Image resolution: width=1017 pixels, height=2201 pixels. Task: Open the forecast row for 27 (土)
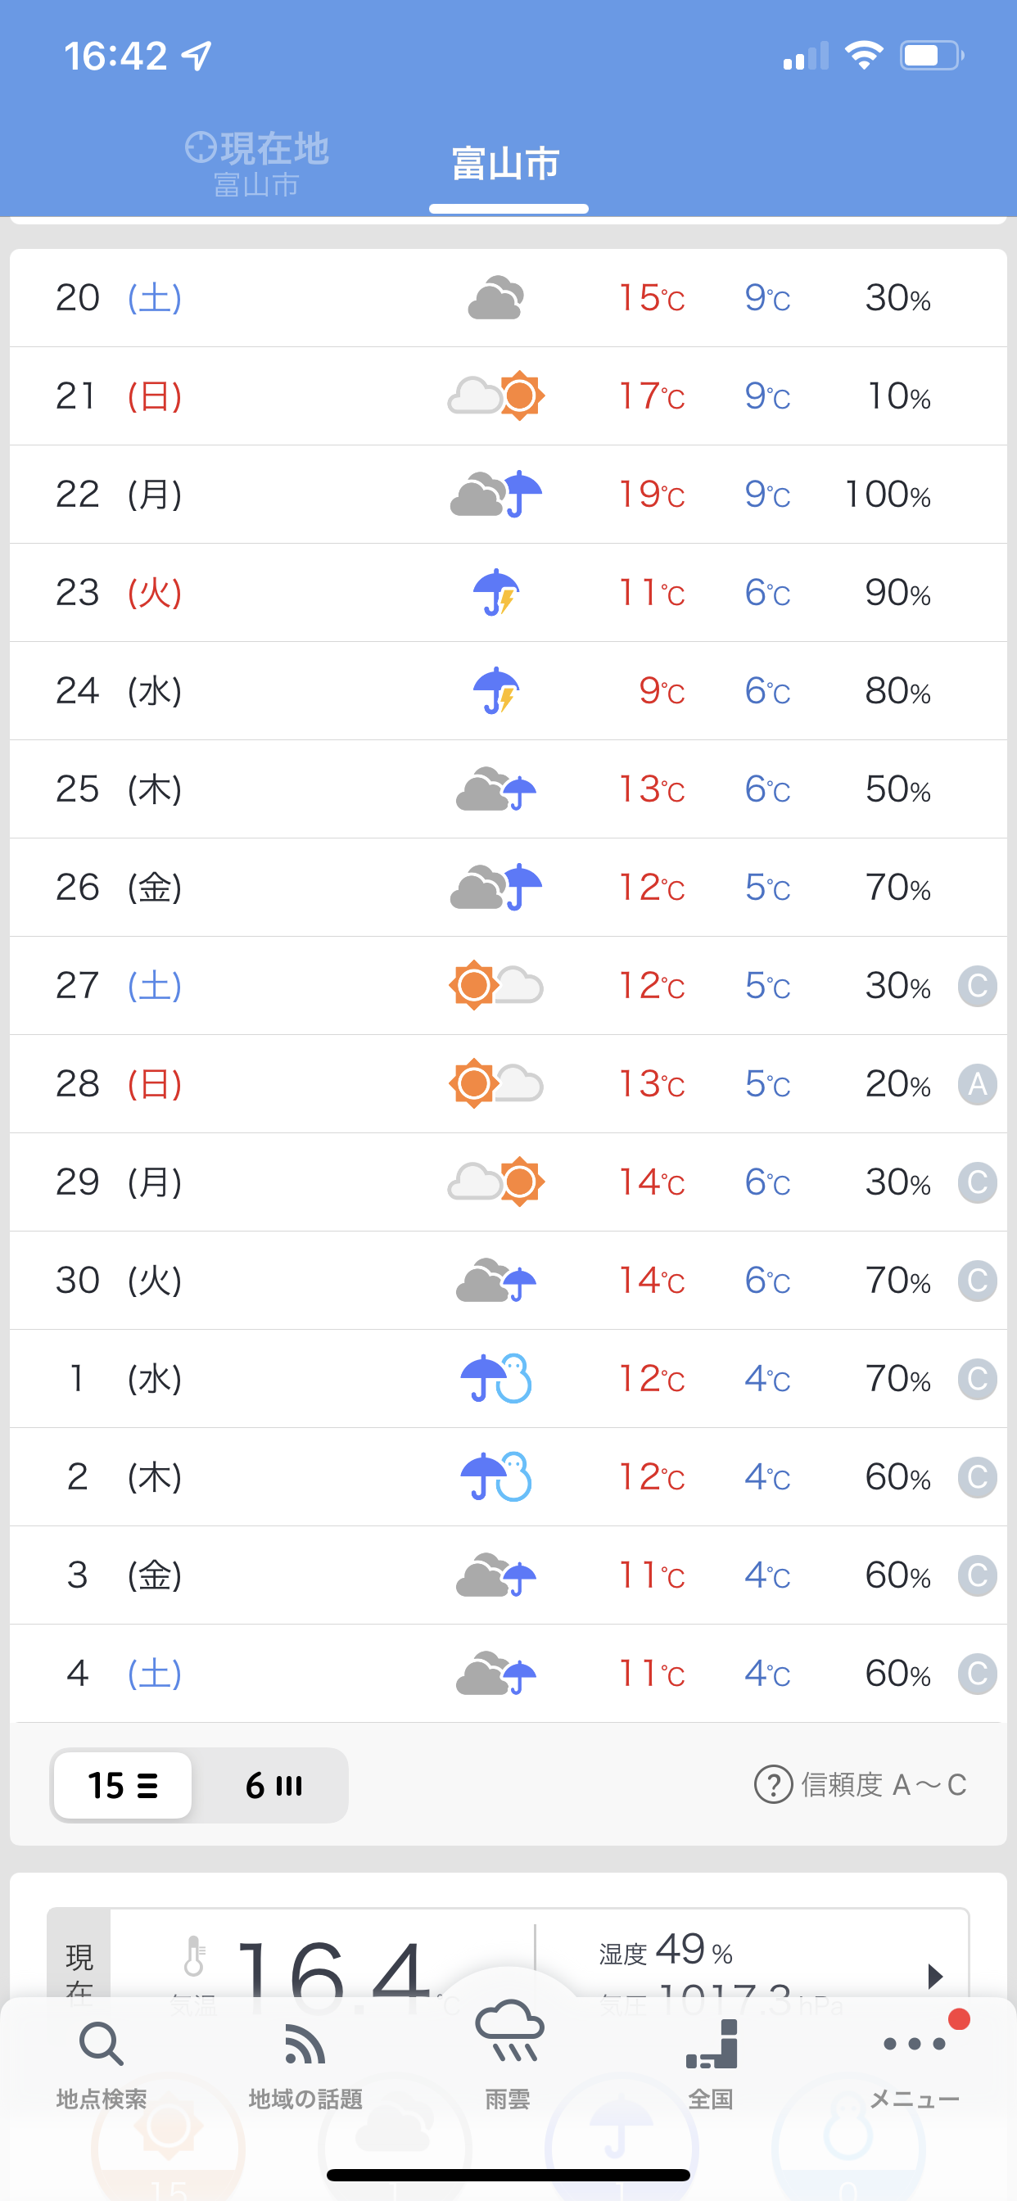point(508,985)
